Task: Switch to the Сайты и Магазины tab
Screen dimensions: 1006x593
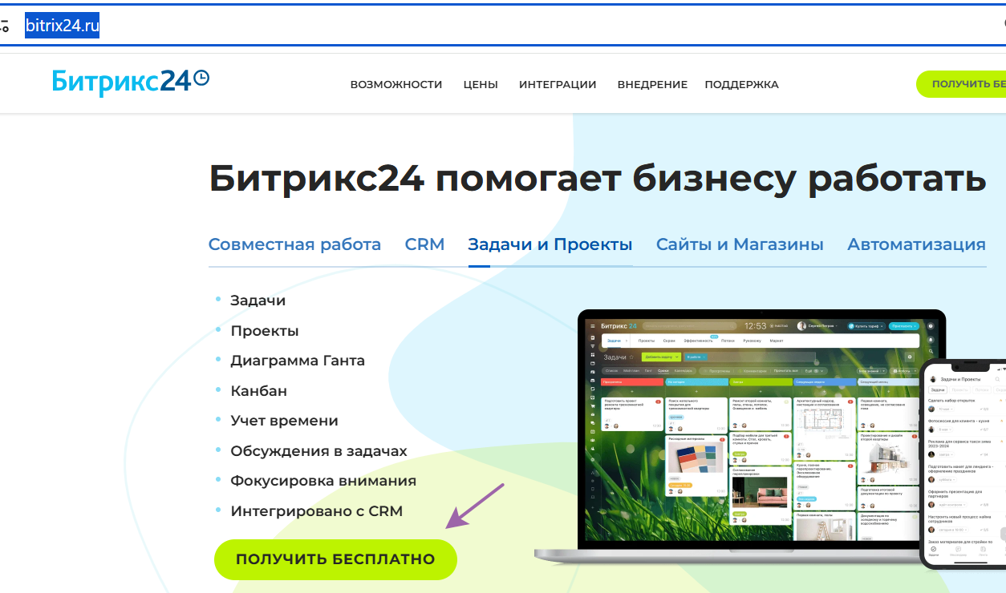Action: 740,244
